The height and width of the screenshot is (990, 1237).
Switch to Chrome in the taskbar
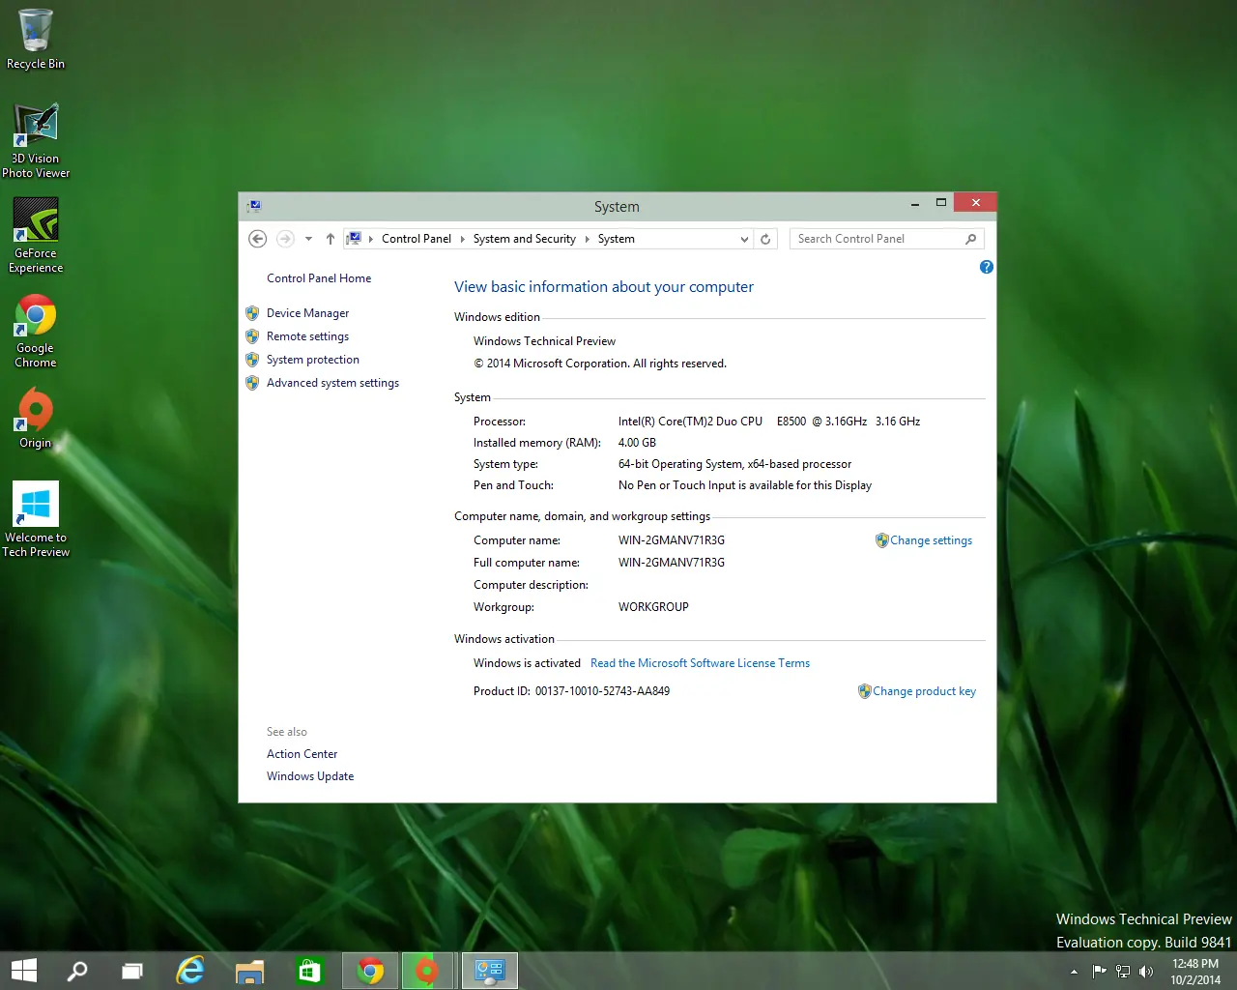coord(370,971)
